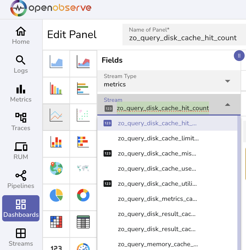Collapse the Stream dropdown arrow

click(227, 105)
